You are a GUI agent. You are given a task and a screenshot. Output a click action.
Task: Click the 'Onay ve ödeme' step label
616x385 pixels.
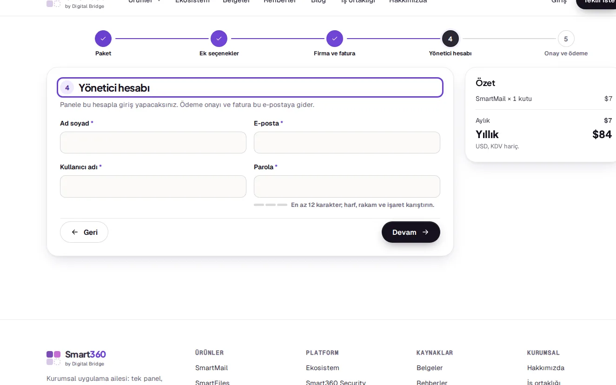566,53
